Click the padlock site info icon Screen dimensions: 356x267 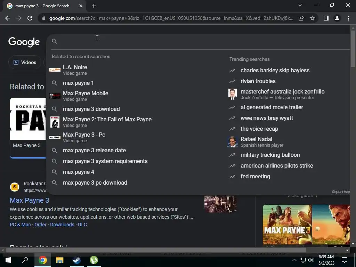pos(44,18)
